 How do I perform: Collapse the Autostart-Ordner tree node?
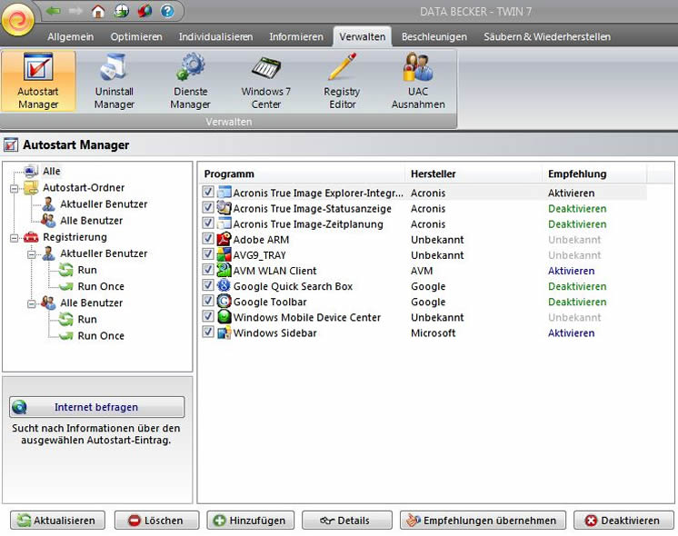coord(15,188)
